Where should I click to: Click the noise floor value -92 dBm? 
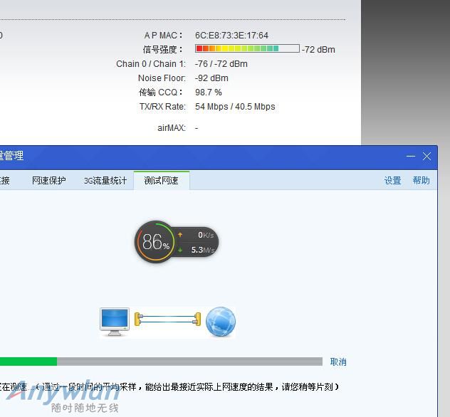211,78
